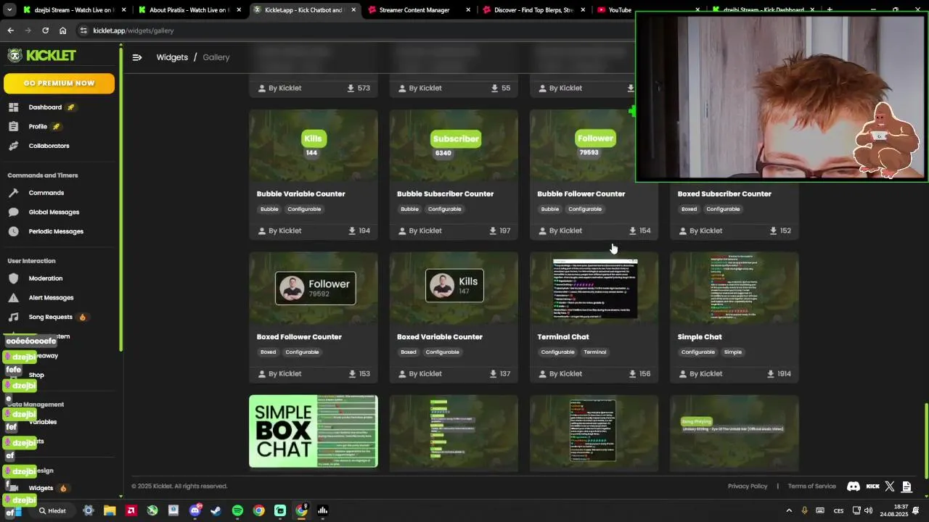Open Boxed Follower Counter widget thumbnail
The height and width of the screenshot is (522, 929).
pyautogui.click(x=313, y=288)
